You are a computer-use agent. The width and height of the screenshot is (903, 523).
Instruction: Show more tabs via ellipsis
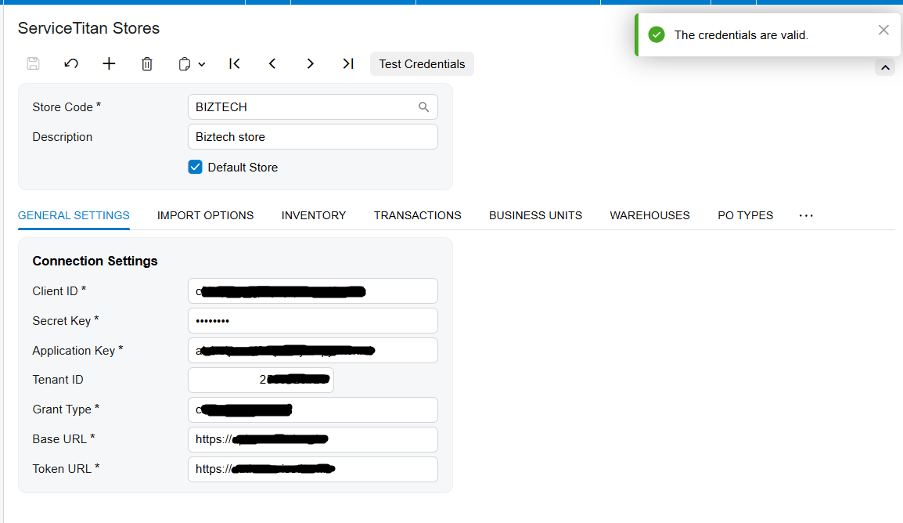point(806,215)
